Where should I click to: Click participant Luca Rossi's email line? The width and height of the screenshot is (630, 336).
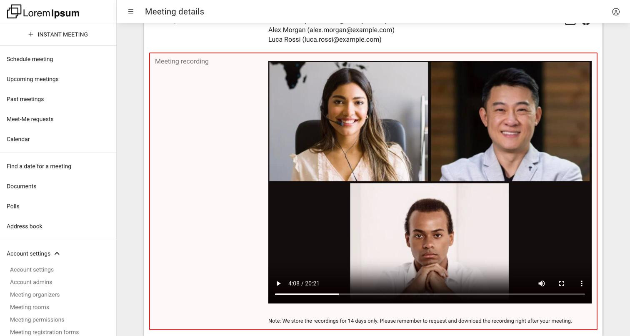325,40
